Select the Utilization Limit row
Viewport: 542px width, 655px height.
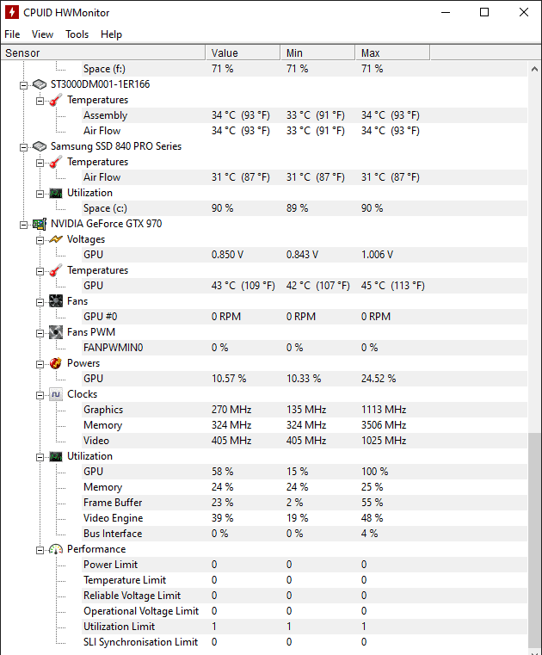[x=119, y=627]
